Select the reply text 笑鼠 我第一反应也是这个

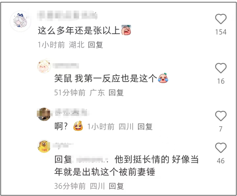106,78
